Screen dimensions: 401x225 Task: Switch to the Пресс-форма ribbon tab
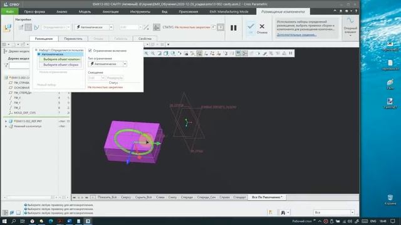point(34,11)
